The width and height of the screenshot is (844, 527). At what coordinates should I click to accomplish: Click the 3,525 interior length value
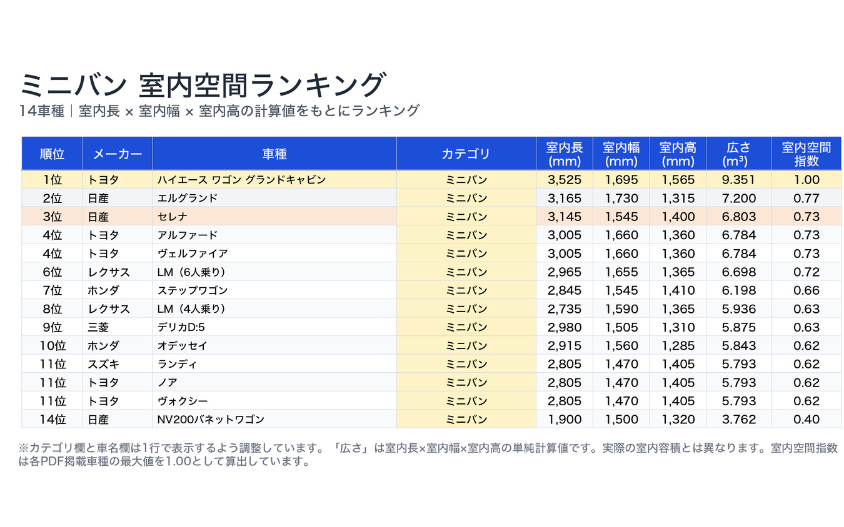pos(565,180)
